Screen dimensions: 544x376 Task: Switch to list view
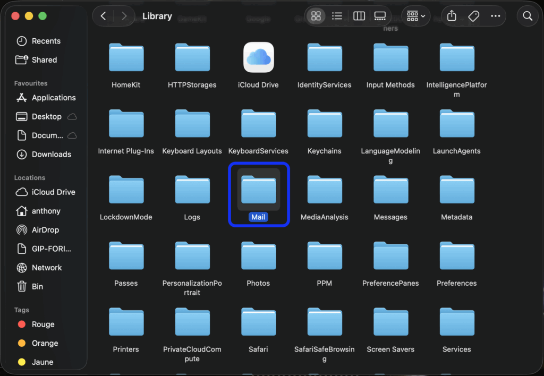[337, 16]
